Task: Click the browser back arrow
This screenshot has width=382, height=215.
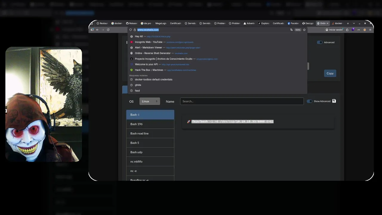Action: [x=97, y=30]
